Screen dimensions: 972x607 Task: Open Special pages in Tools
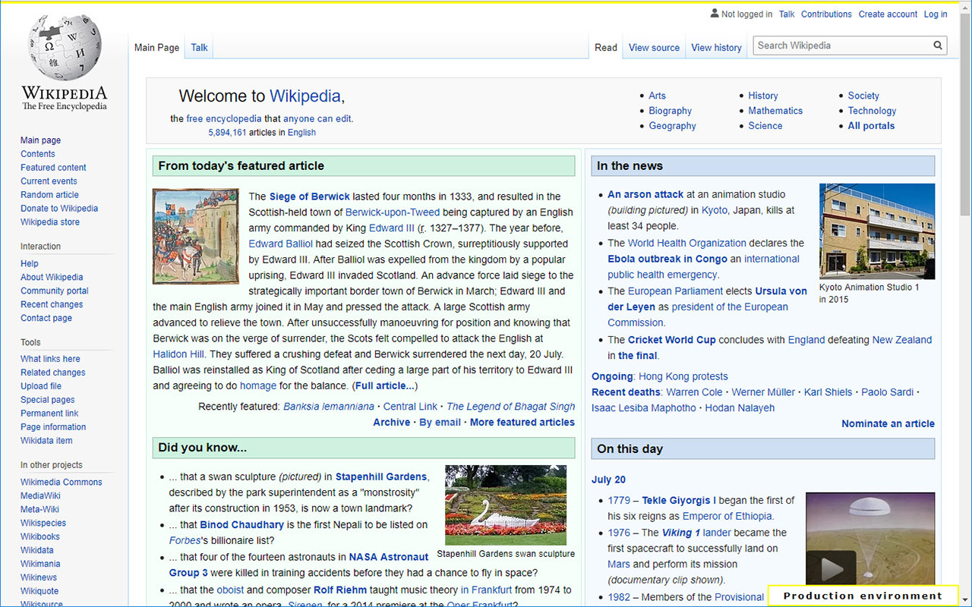pyautogui.click(x=48, y=400)
